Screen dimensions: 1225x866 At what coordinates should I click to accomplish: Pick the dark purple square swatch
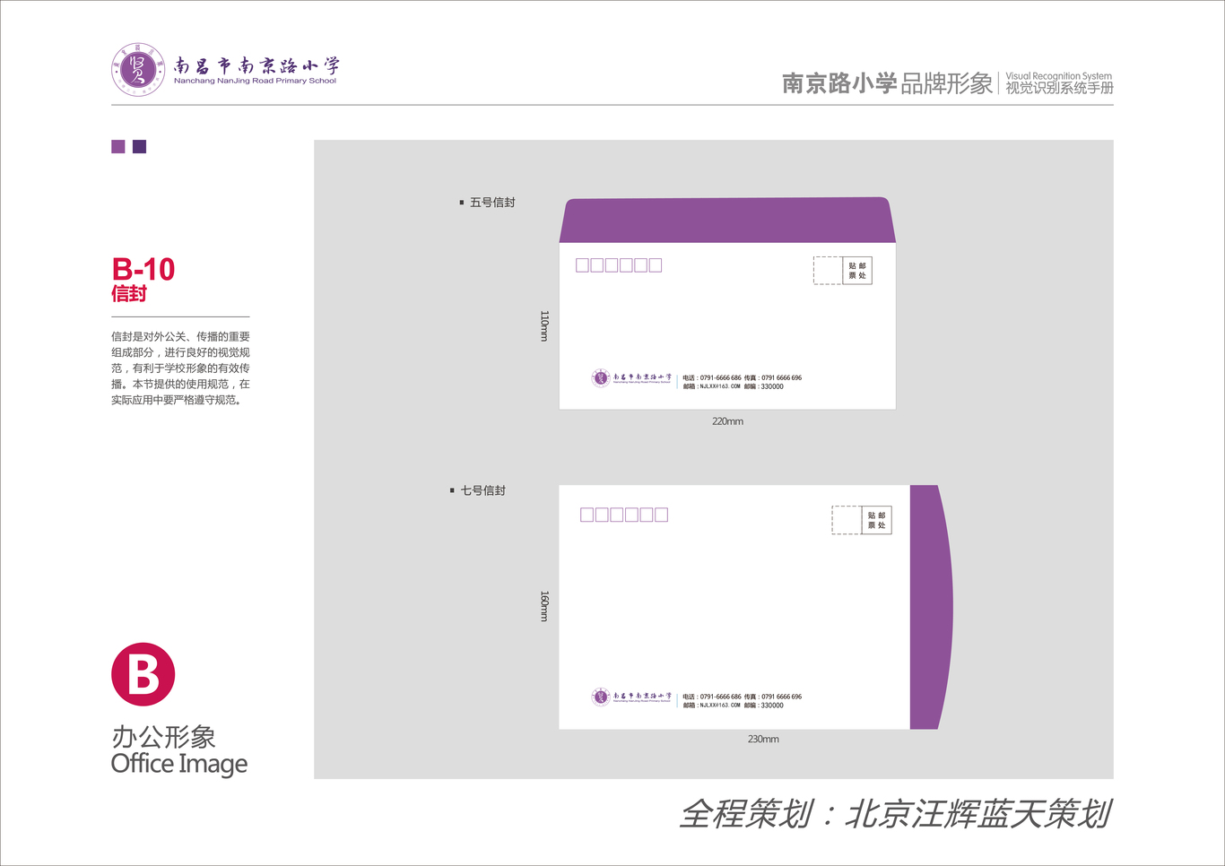coord(139,146)
